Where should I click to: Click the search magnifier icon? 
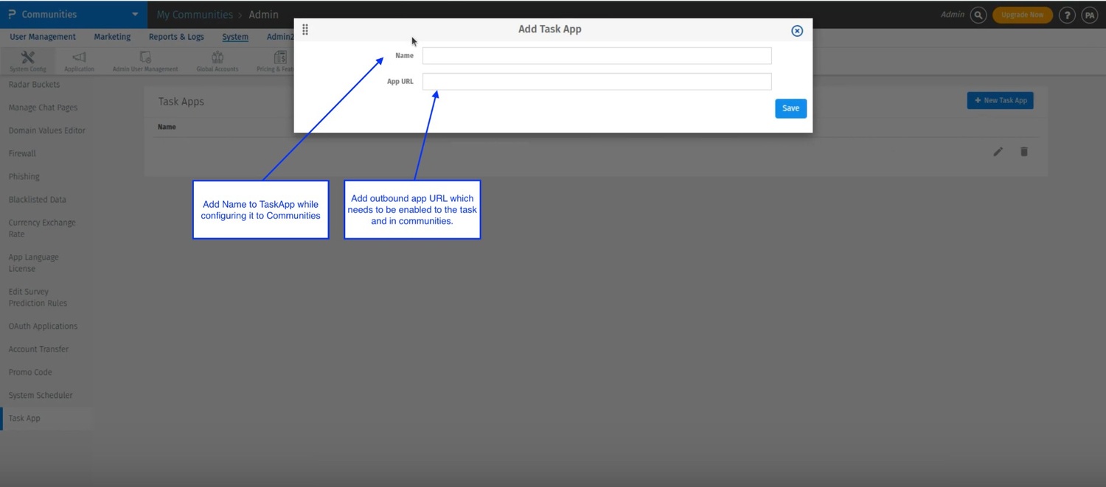coord(978,15)
